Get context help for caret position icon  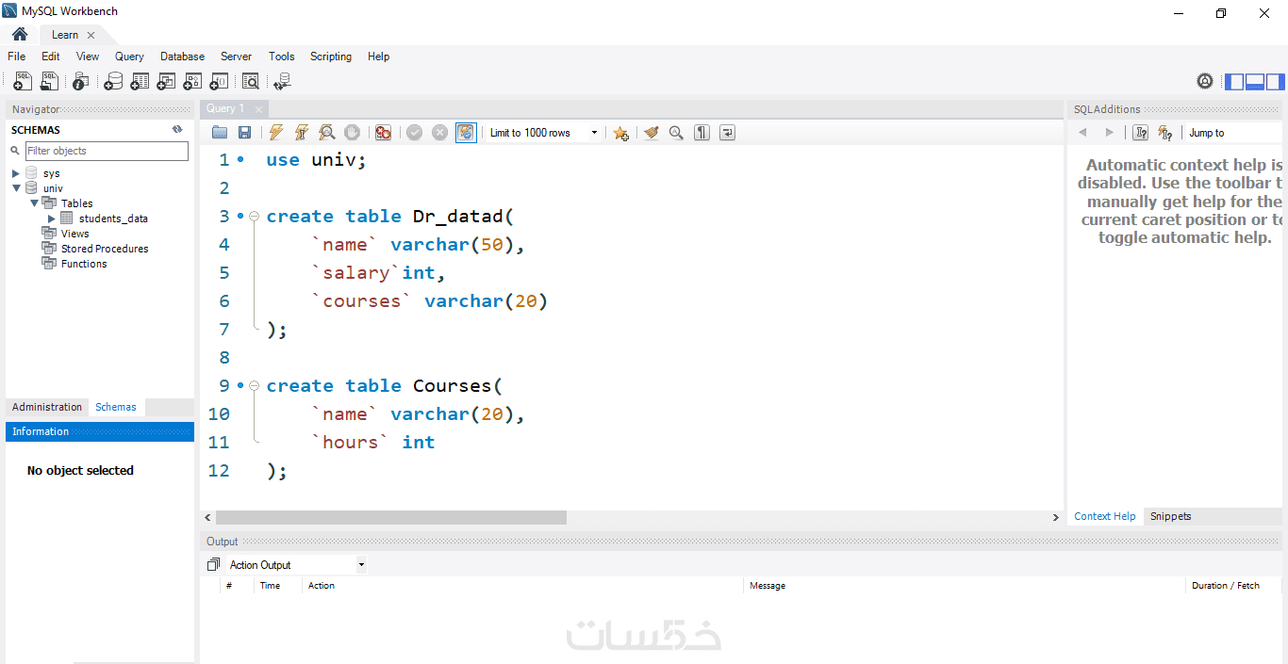1141,133
